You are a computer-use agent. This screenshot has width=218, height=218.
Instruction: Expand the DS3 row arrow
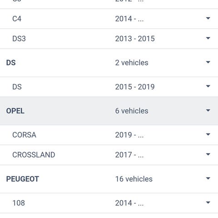point(208,38)
